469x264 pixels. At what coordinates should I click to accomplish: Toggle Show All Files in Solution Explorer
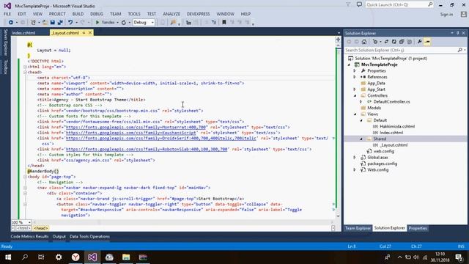pos(410,42)
